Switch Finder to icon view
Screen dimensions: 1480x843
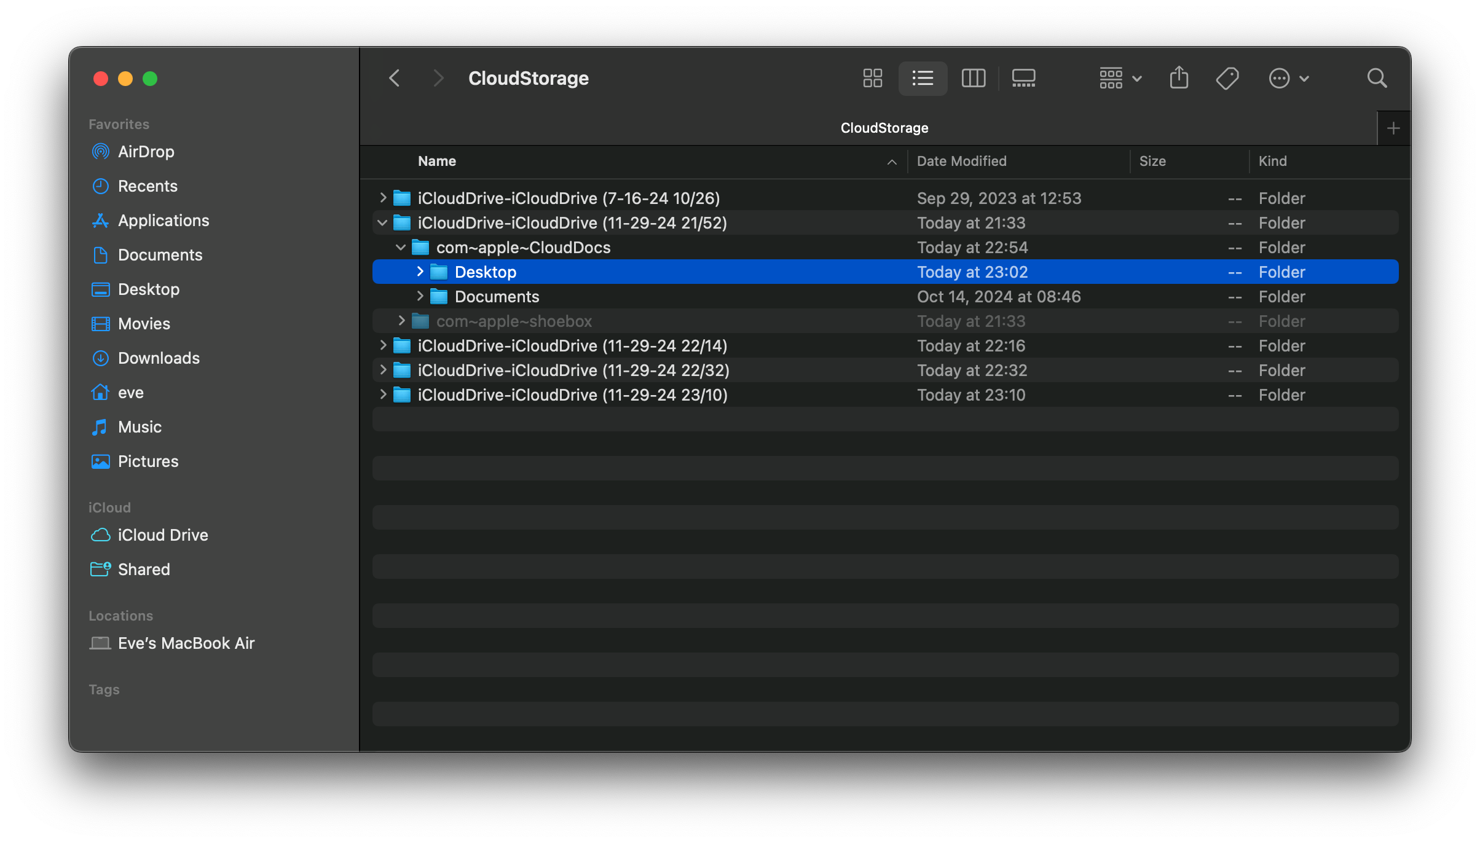[872, 78]
